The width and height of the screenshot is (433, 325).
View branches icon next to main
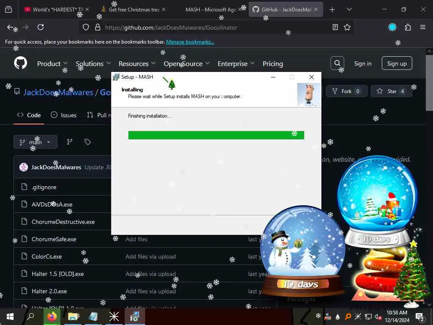[x=70, y=142]
